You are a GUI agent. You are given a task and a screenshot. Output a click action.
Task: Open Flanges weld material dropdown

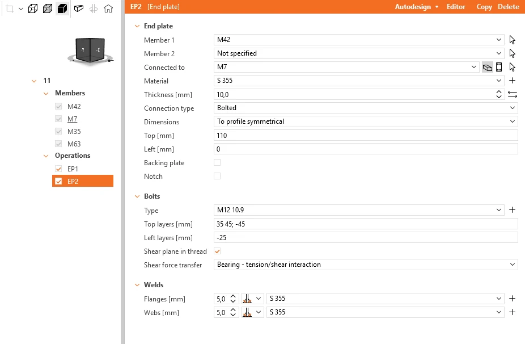(x=385, y=299)
